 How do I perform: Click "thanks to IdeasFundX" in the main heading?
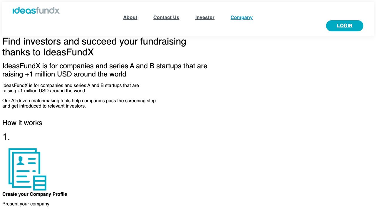(x=48, y=52)
